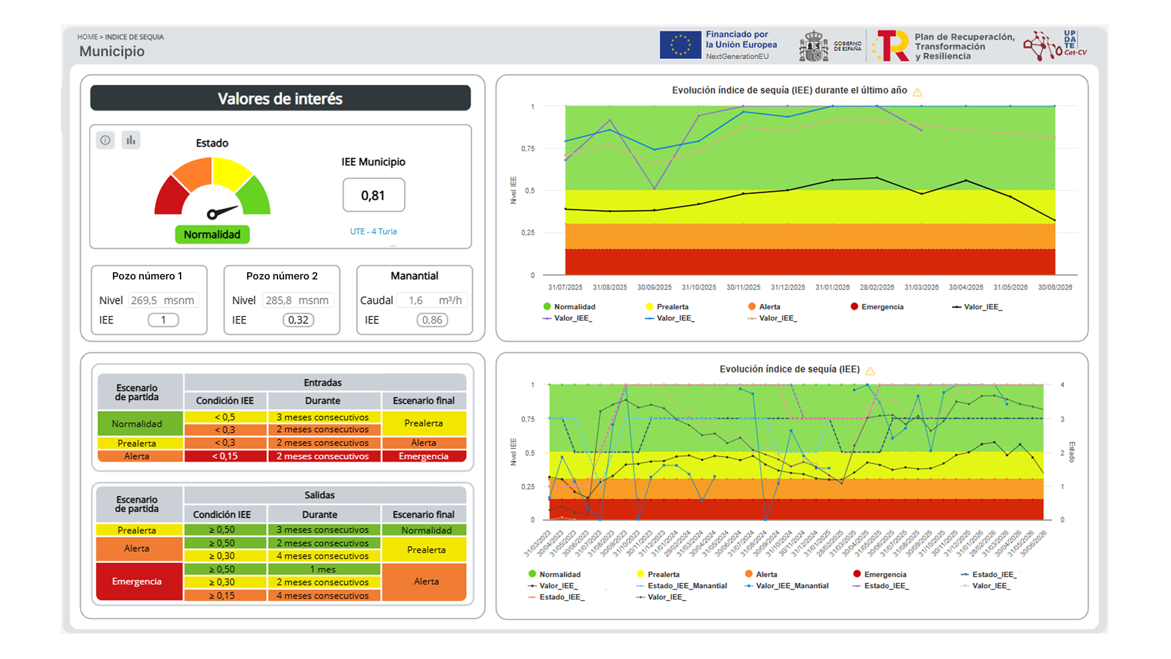
Task: Click warning icon beside lower IEE chart title
Action: click(x=870, y=370)
